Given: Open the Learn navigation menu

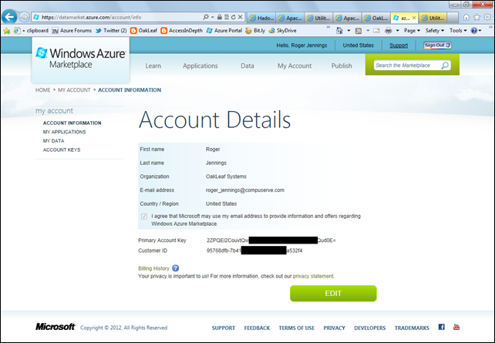Looking at the screenshot, I should pos(153,66).
